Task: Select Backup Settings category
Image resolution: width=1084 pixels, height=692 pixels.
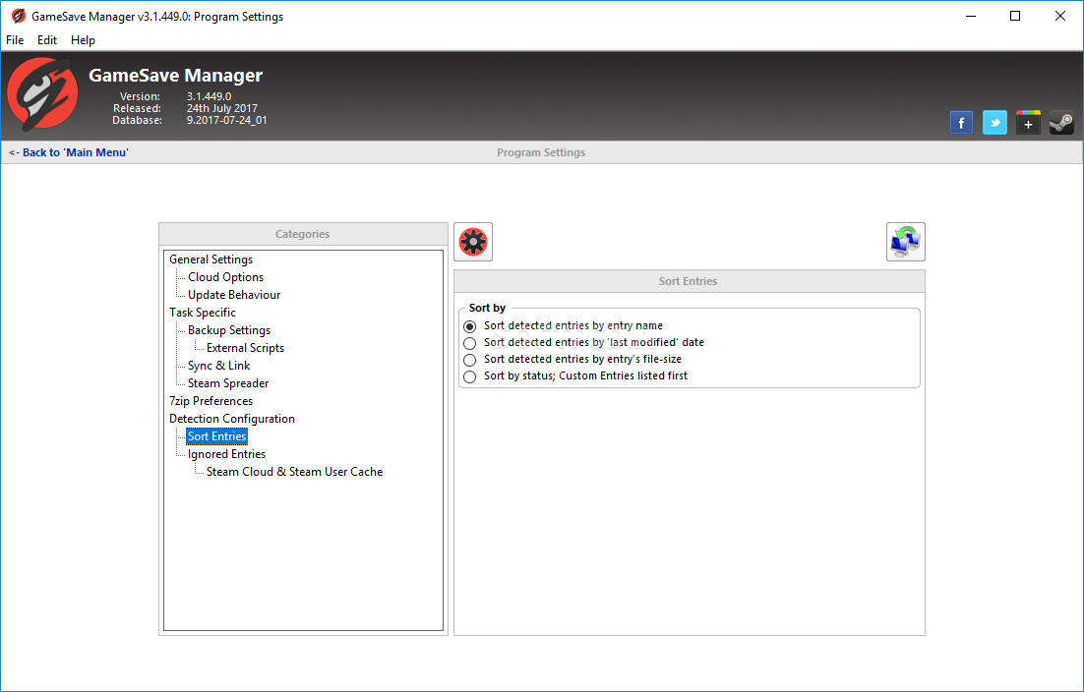Action: coord(229,330)
